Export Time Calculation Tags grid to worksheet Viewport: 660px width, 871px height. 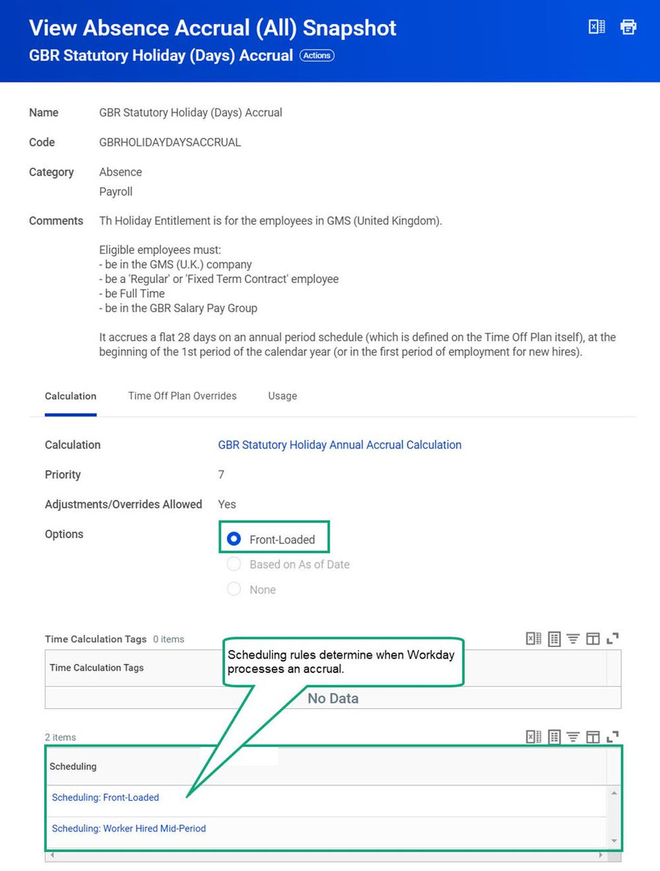click(555, 639)
